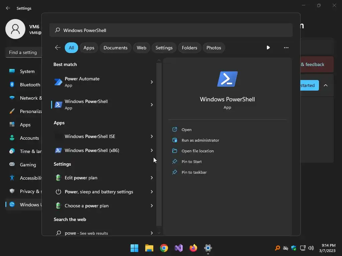Viewport: 342px width, 256px height.
Task: Switch to Apps filter tab
Action: pos(89,48)
